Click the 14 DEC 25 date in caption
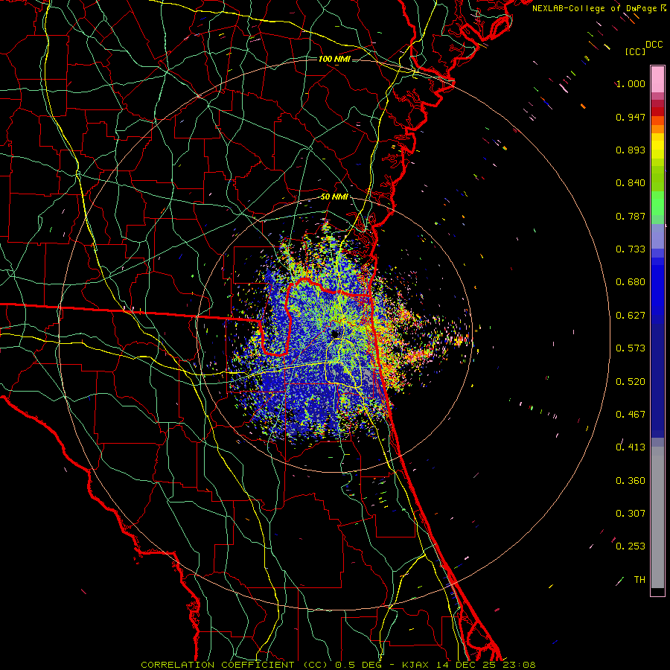 (x=466, y=665)
